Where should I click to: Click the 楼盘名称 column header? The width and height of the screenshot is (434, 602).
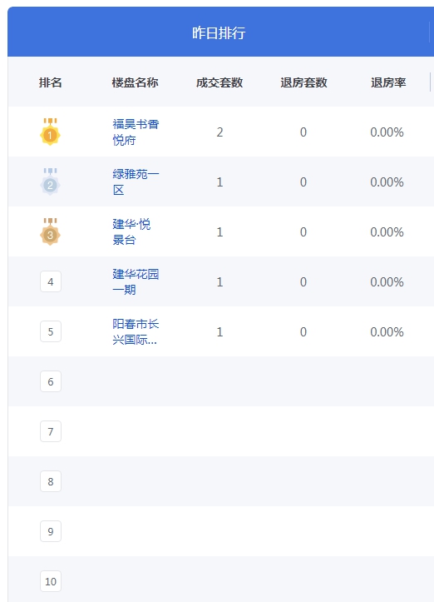pos(135,82)
